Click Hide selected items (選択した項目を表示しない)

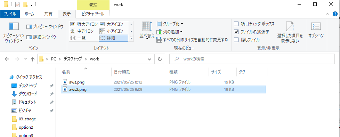pos(290,32)
